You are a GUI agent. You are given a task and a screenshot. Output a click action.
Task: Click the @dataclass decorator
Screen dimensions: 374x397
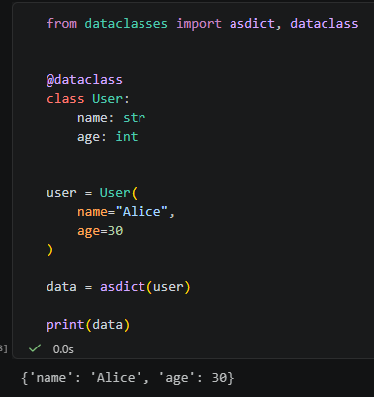(84, 80)
